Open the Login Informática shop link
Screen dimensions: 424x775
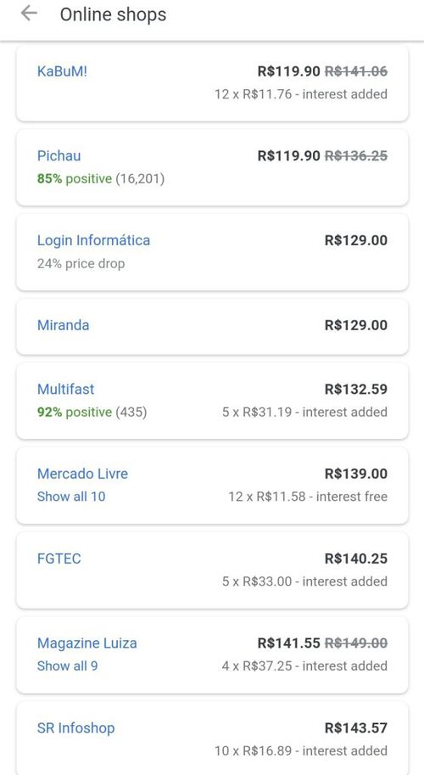point(93,241)
